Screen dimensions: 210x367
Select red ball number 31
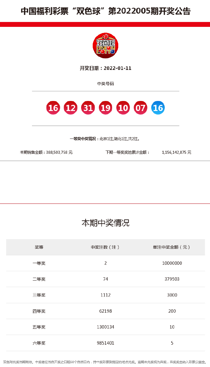[88, 108]
